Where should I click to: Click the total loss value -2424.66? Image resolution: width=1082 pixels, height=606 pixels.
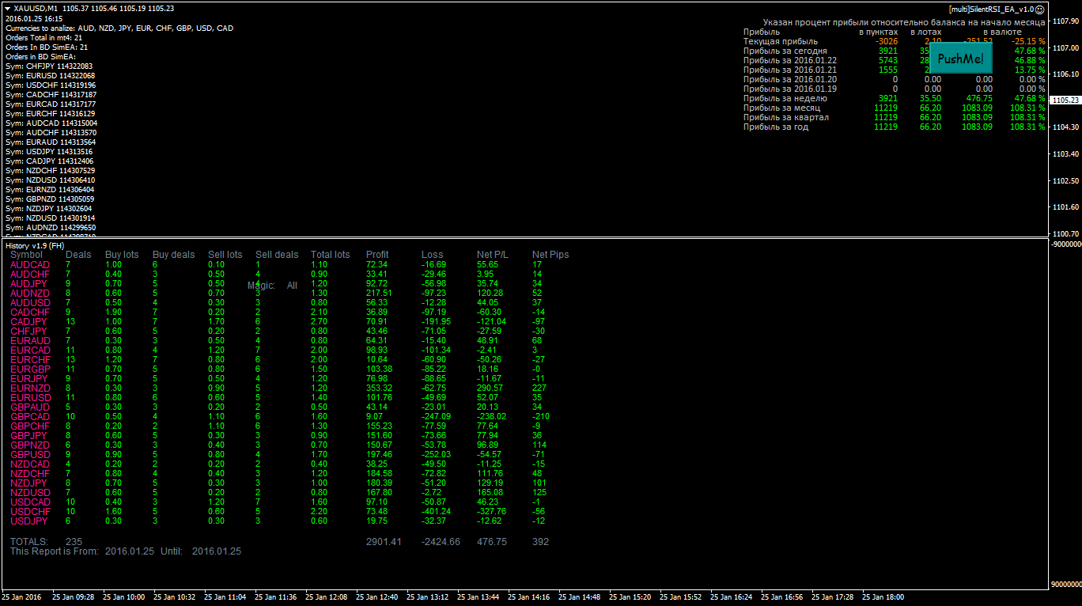pos(441,542)
